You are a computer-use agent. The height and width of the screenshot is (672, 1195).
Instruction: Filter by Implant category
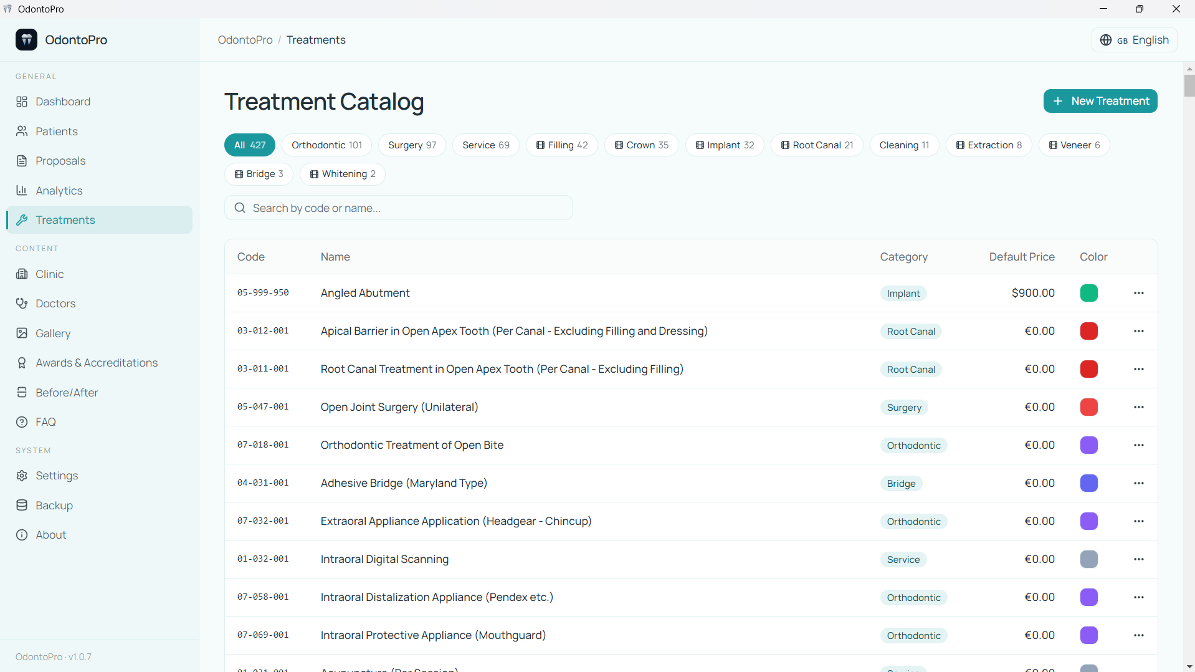725,145
